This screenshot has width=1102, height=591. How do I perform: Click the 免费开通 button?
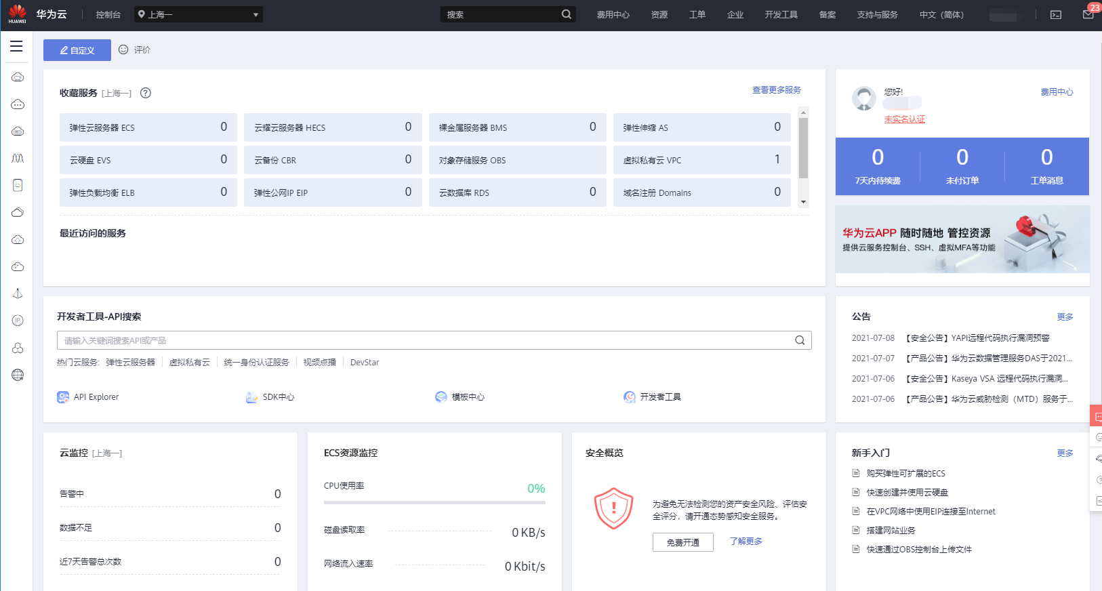pyautogui.click(x=682, y=542)
